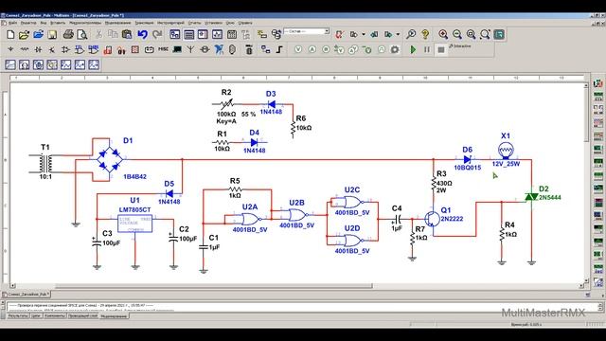Switch to the Результаты tab in bottom panel
606x341 pixels.
pos(18,315)
